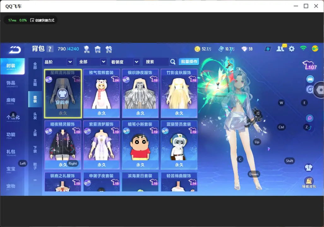Select the 驯鹿之礼服饰 outfit card
324x227 pixels.
[x=63, y=182]
